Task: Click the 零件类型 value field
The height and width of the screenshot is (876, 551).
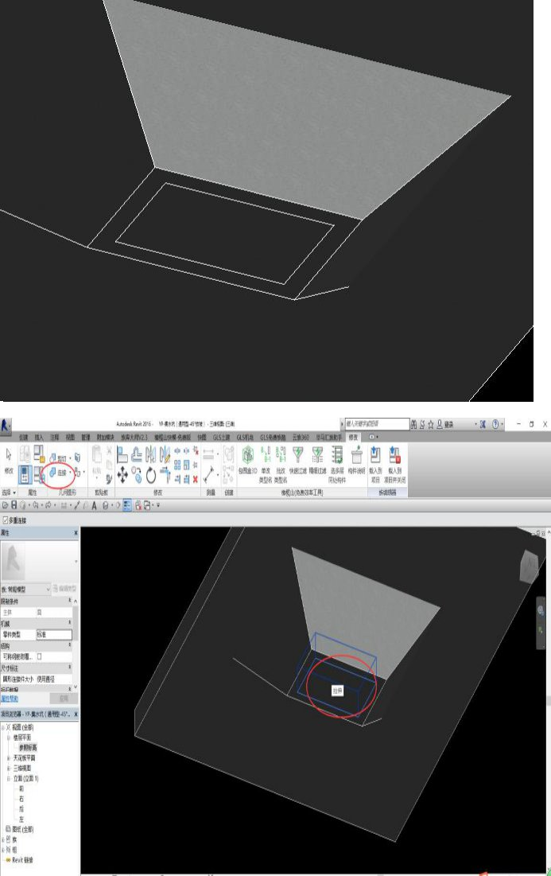Action: click(53, 635)
